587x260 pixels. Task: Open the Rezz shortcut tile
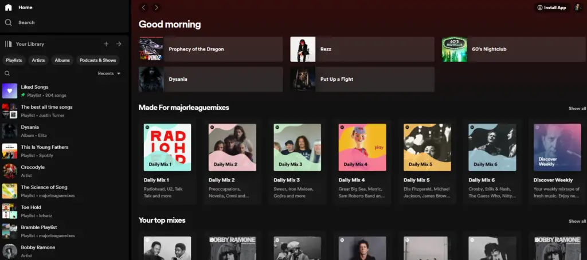(362, 49)
